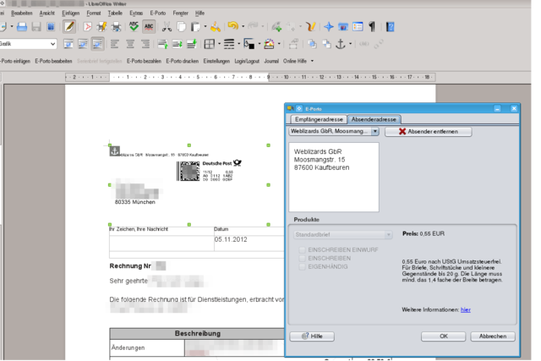Select the Absenderadresse tab
541x361 pixels.
pyautogui.click(x=374, y=119)
